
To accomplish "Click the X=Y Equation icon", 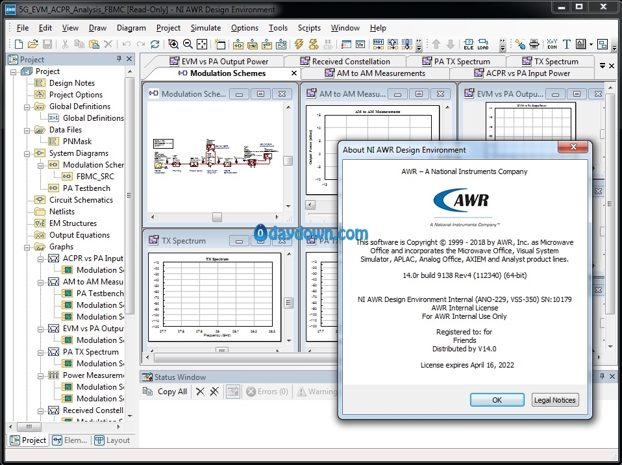I will tap(552, 44).
